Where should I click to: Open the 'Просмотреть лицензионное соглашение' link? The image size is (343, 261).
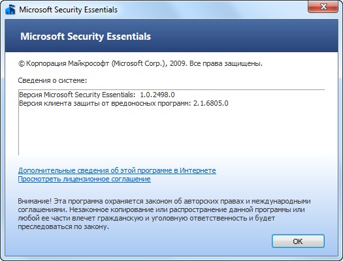coord(84,179)
